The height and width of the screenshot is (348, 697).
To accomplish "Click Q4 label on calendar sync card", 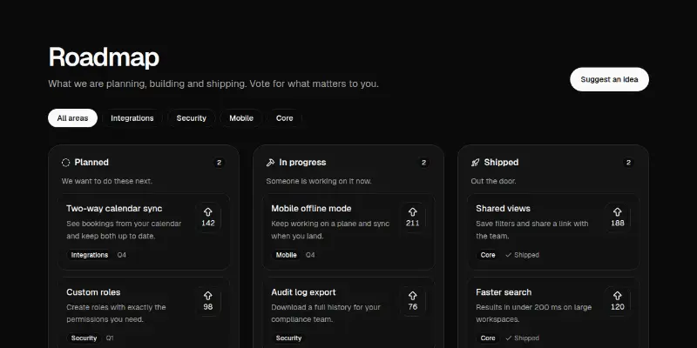I will [x=121, y=255].
